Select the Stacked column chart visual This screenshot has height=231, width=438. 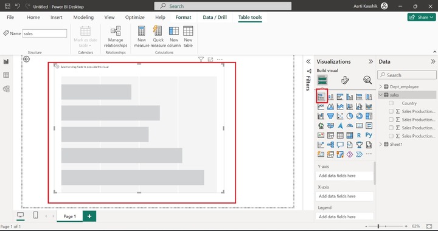click(331, 97)
